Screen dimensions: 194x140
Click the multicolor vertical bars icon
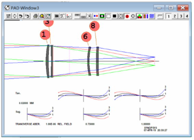click(146, 16)
